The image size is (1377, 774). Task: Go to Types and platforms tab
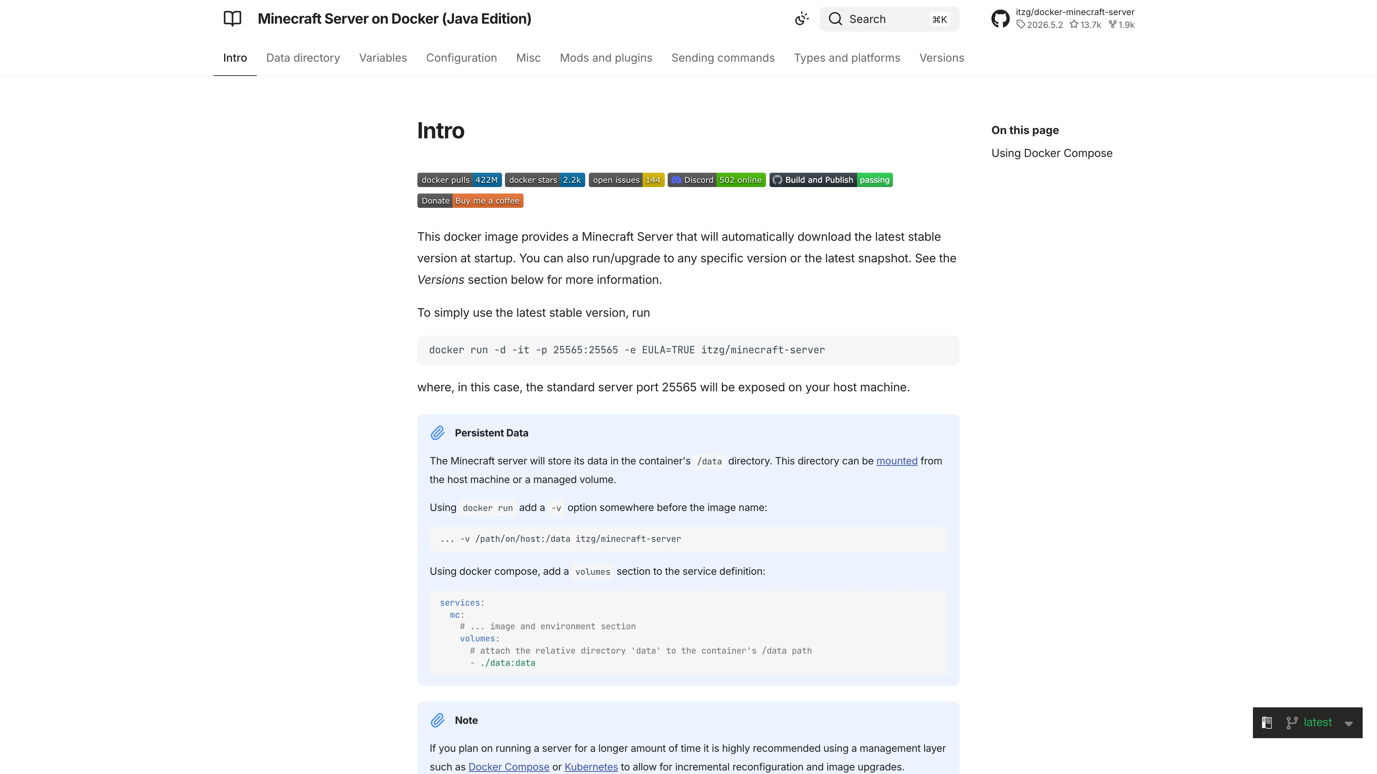(847, 58)
